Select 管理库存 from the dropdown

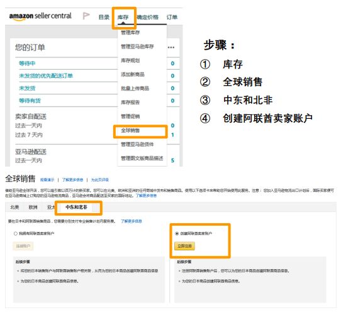click(x=130, y=33)
